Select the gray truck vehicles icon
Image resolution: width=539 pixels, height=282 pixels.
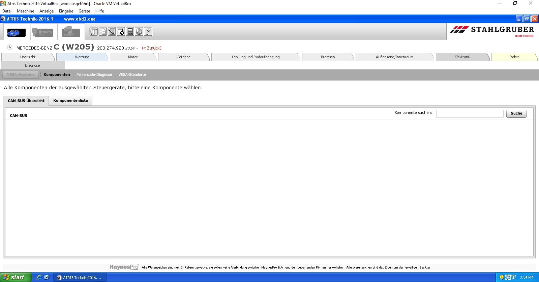pos(71,32)
